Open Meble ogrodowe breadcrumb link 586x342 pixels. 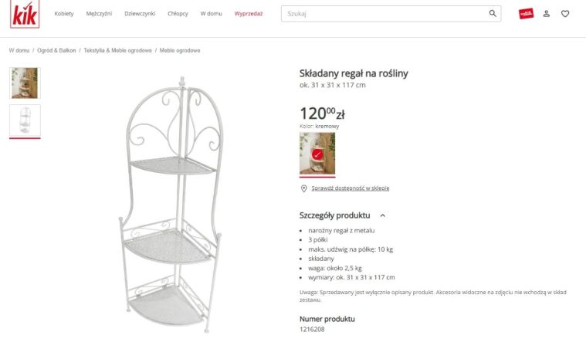coord(180,50)
